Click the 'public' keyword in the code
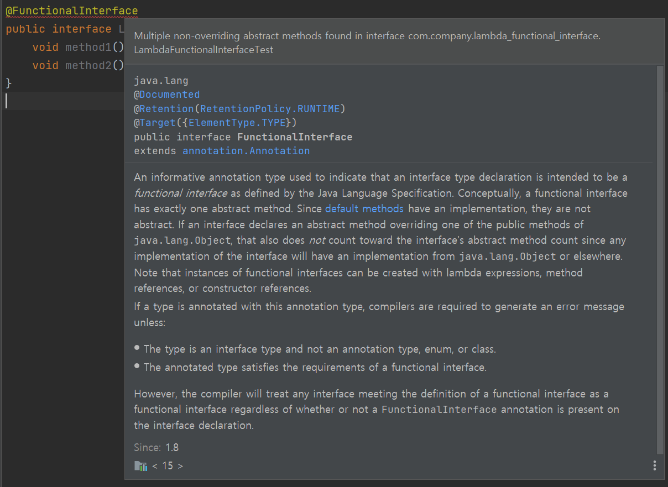 26,29
